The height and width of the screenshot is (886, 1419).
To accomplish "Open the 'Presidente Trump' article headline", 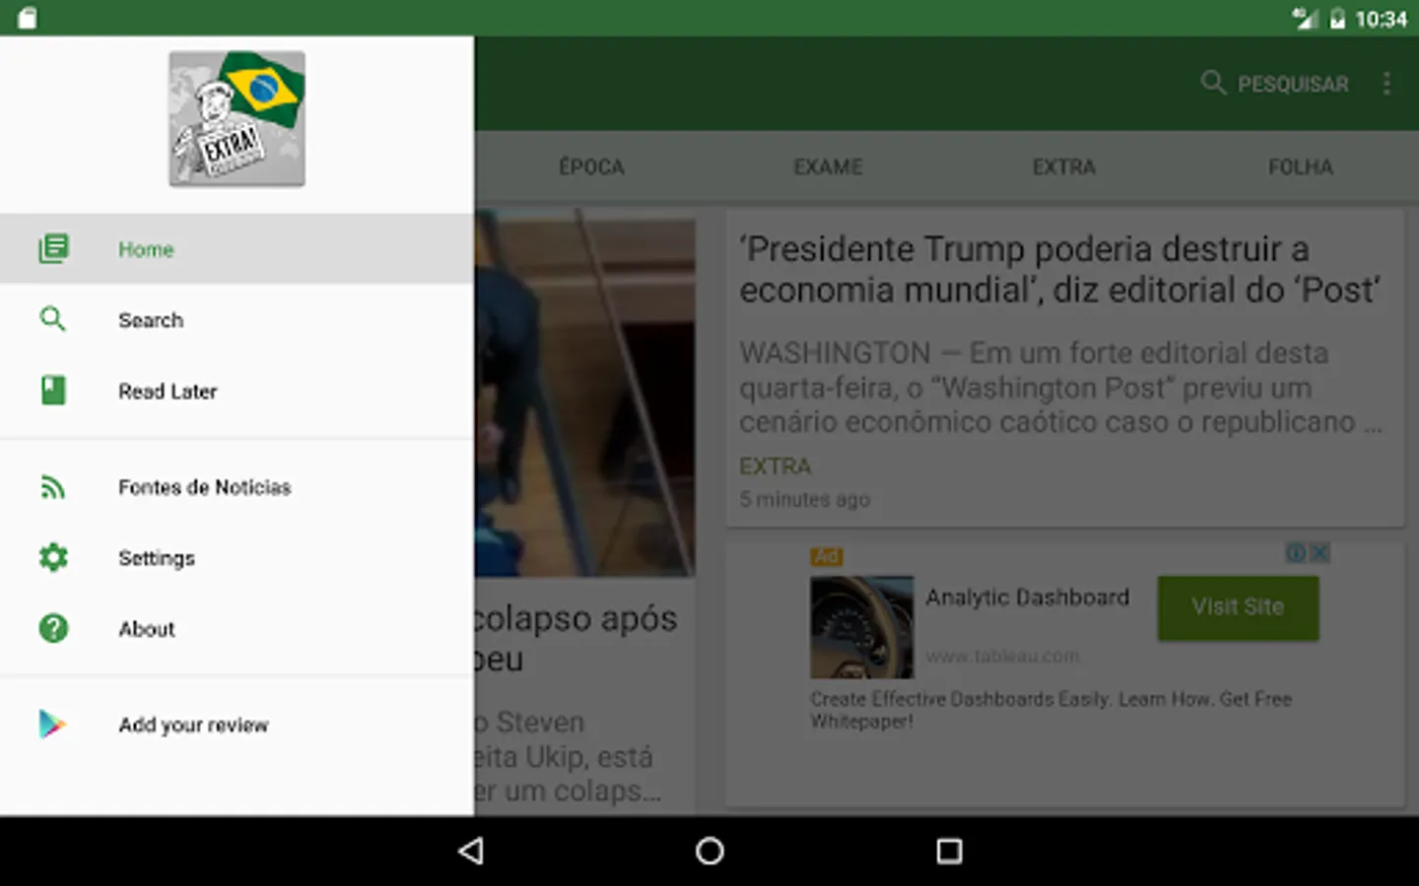I will (1059, 270).
